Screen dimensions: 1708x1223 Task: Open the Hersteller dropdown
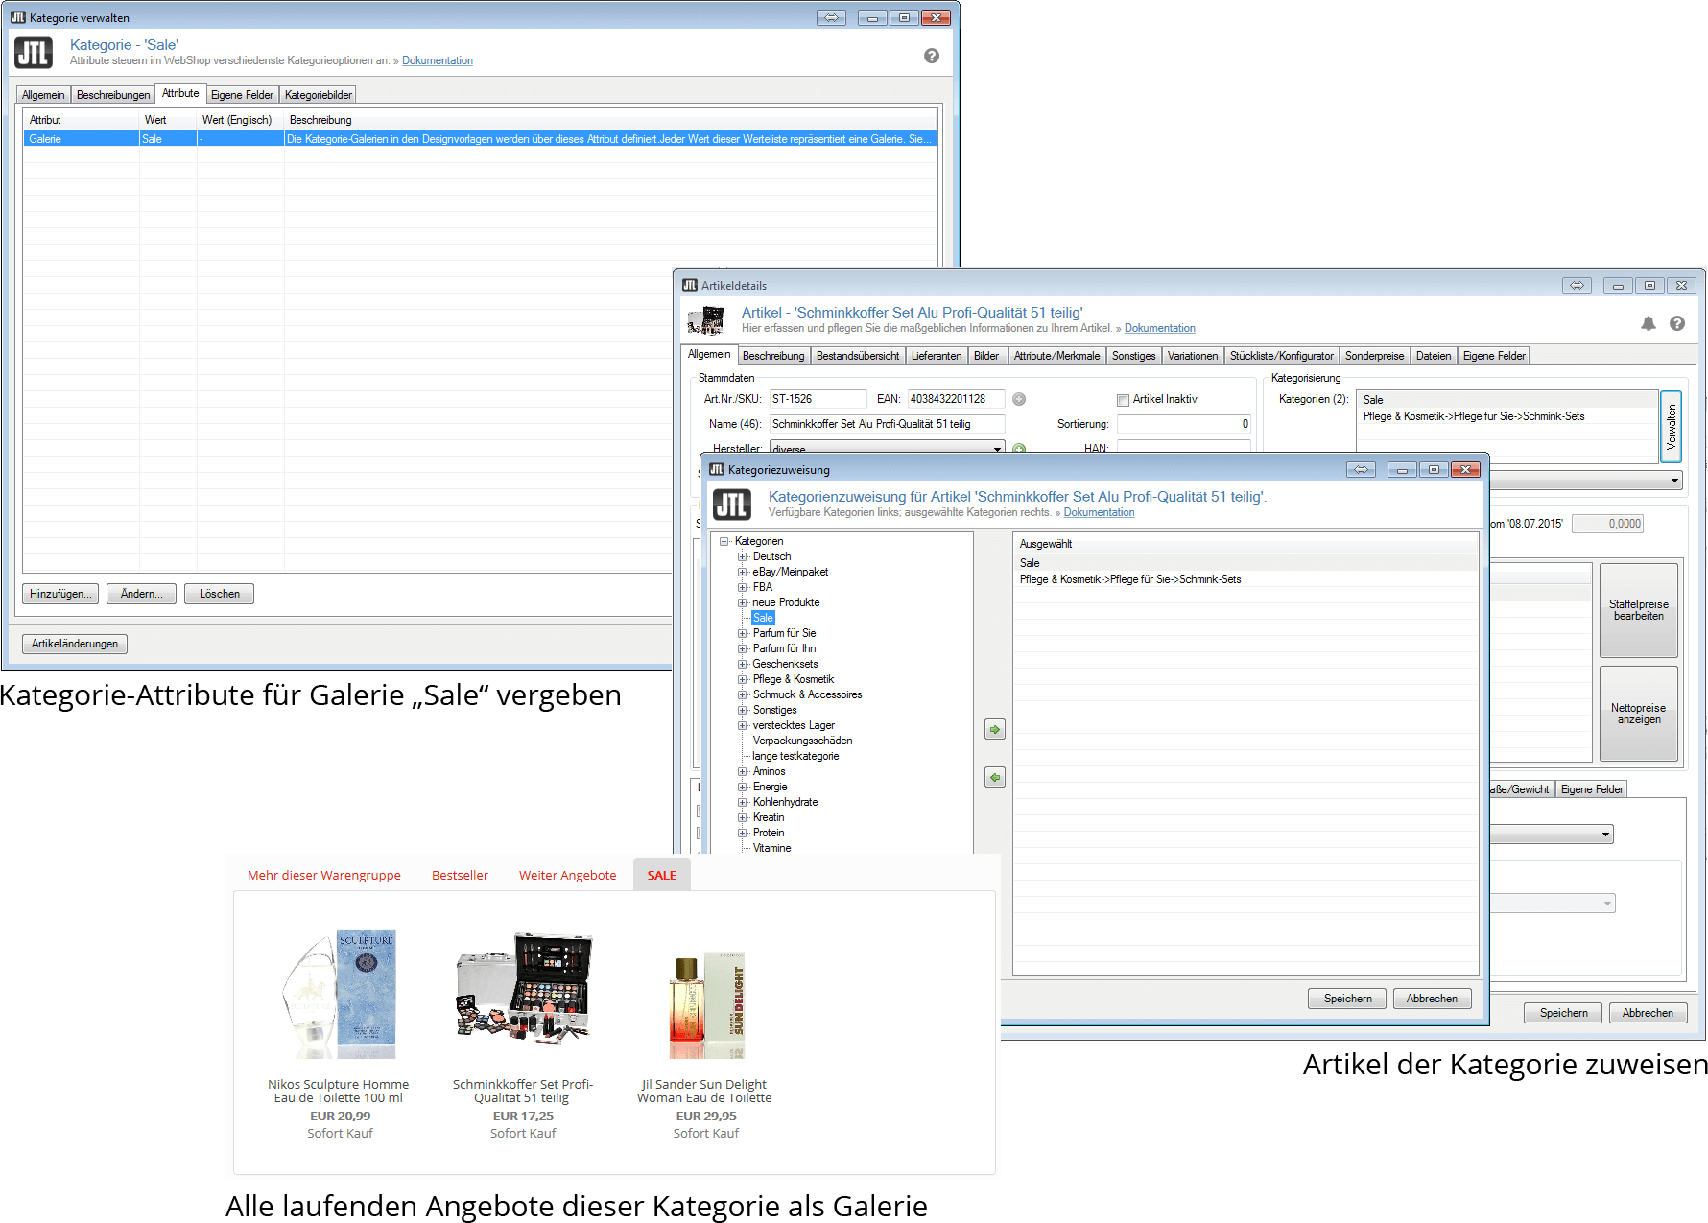click(997, 449)
